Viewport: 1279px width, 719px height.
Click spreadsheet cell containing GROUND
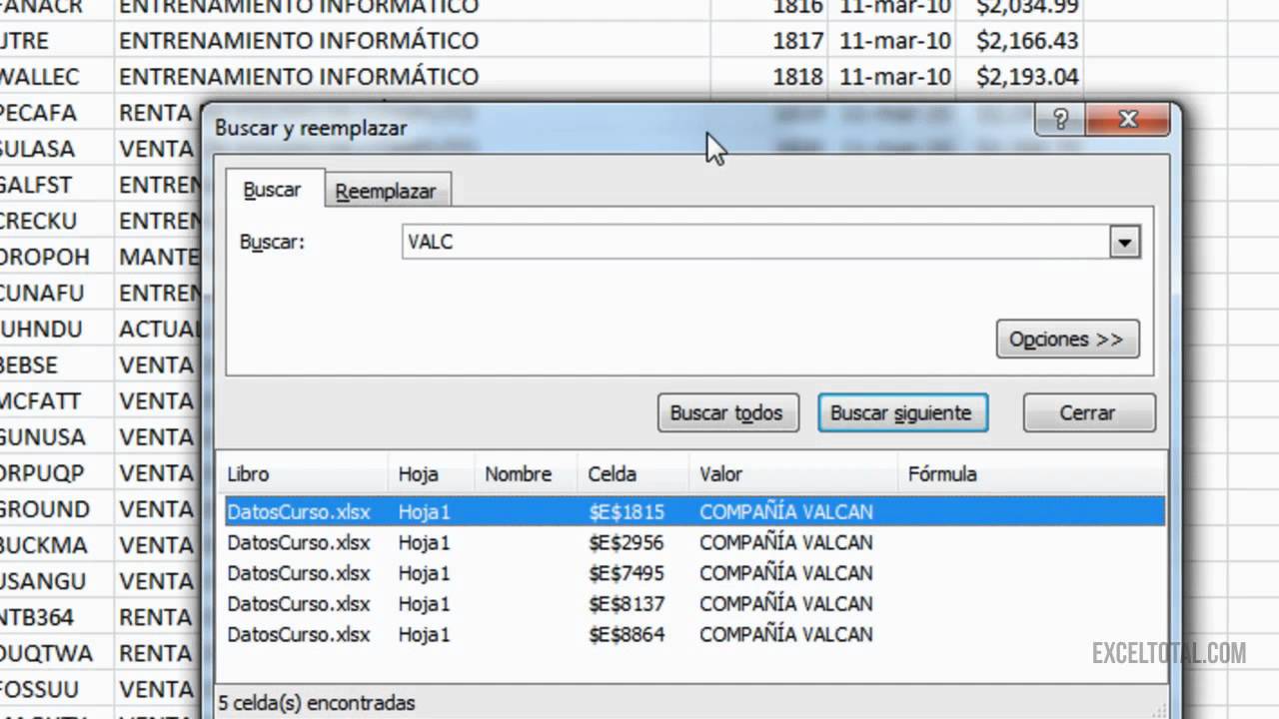pos(56,509)
